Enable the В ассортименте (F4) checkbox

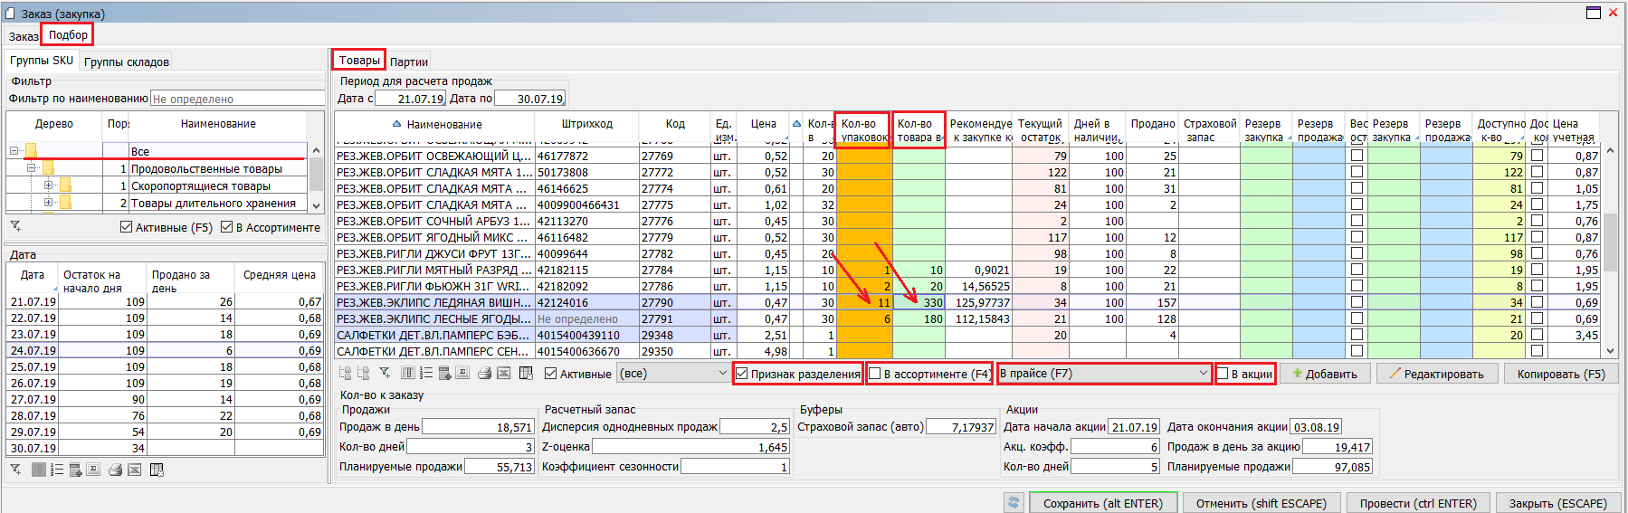pyautogui.click(x=875, y=374)
